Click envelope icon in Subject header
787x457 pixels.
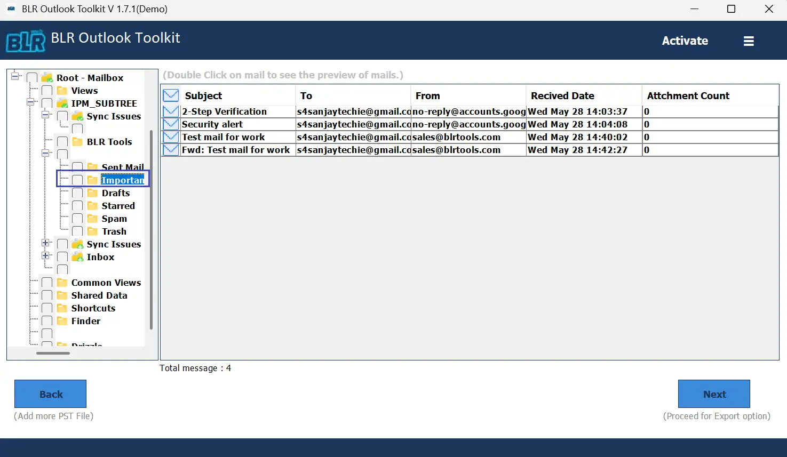[x=171, y=95]
